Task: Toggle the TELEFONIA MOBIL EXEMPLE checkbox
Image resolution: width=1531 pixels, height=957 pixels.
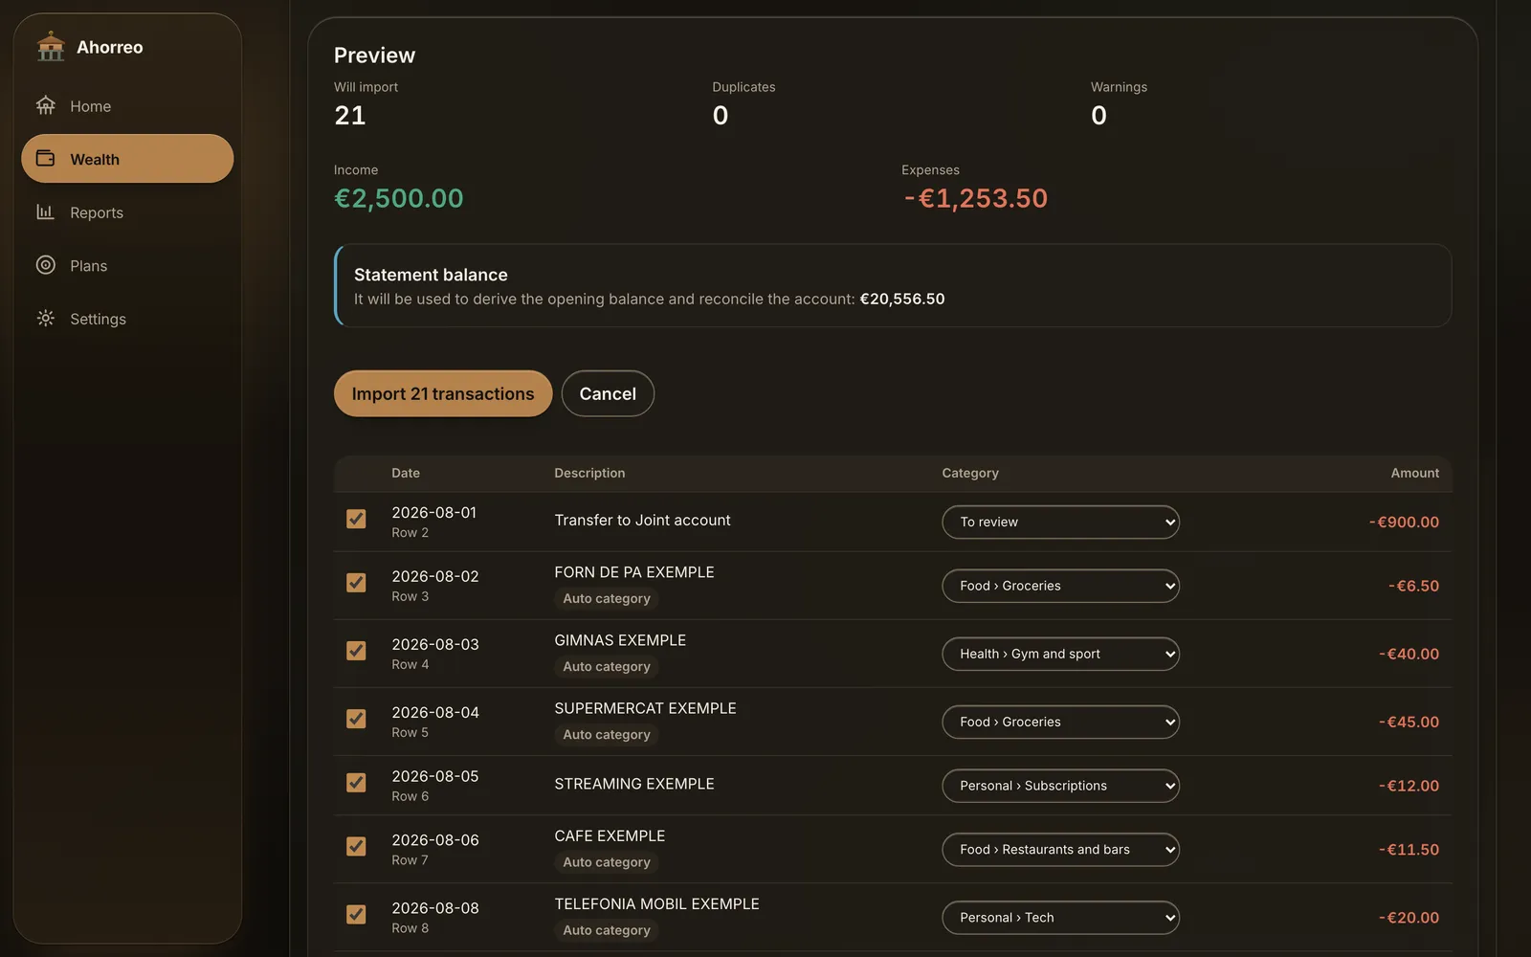Action: (x=356, y=915)
